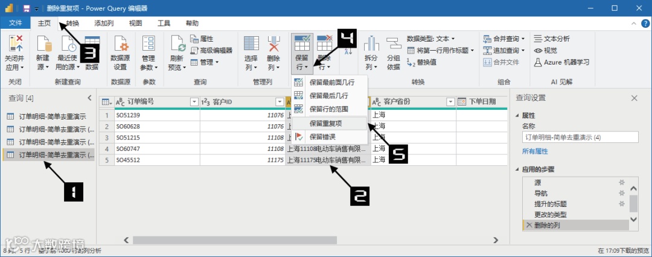This screenshot has height=257, width=652.
Task: Choose 保留错误 menu item
Action: [330, 136]
